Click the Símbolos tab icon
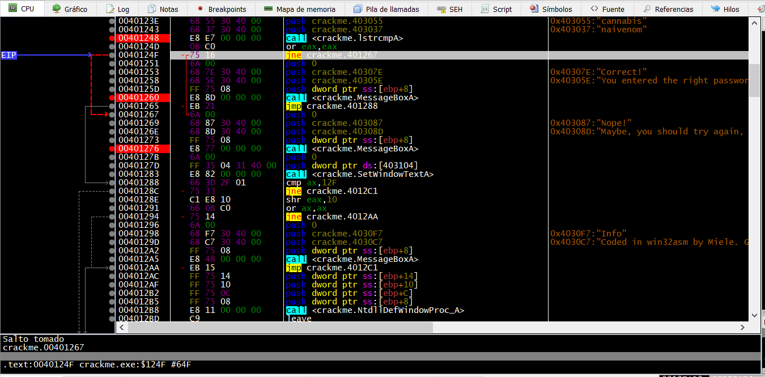Viewport: 765px width, 377px height. (534, 9)
